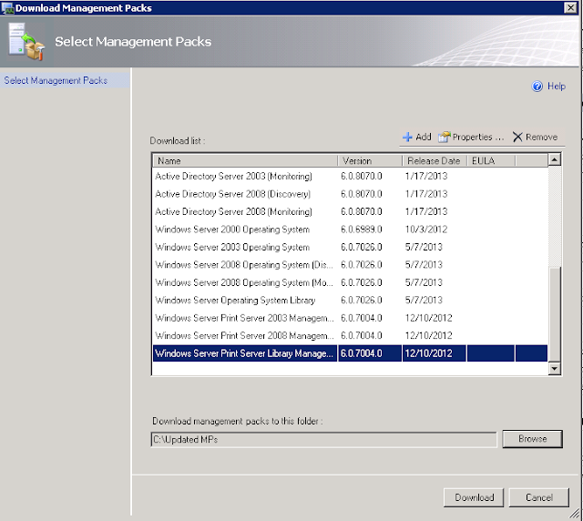This screenshot has width=583, height=521.
Task: Select Windows Server 2008 Operating System (Mo... row
Action: [350, 282]
